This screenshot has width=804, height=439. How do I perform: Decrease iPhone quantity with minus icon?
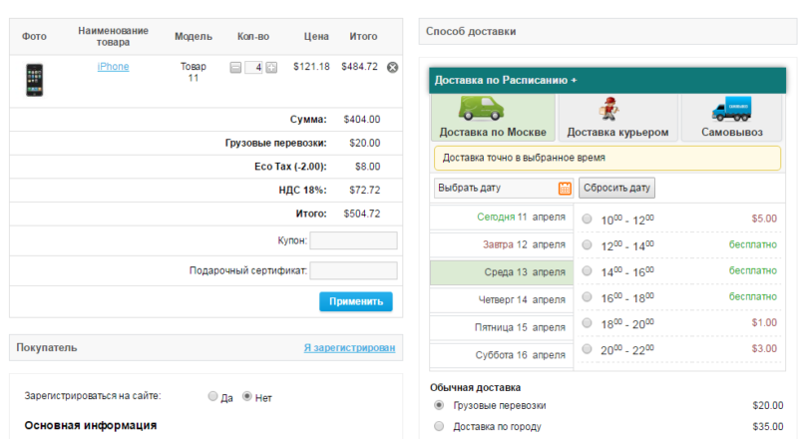click(x=235, y=67)
